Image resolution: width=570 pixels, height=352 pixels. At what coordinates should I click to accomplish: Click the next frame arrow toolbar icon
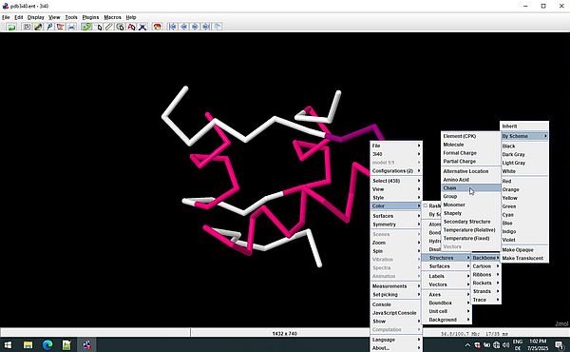195,27
